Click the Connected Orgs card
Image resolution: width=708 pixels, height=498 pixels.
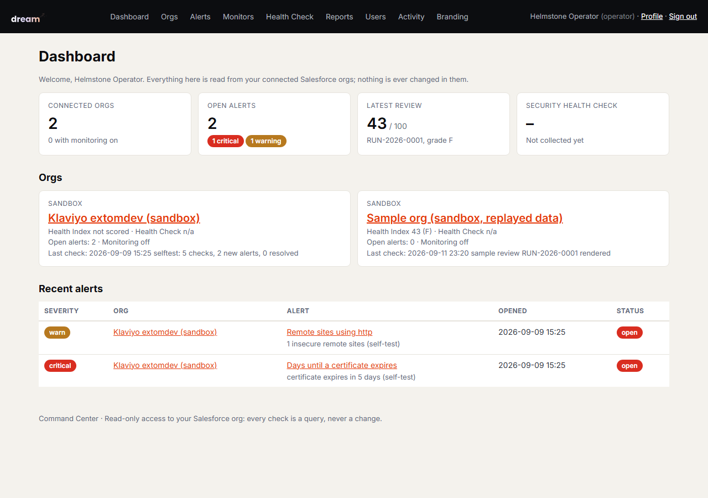[x=115, y=124]
